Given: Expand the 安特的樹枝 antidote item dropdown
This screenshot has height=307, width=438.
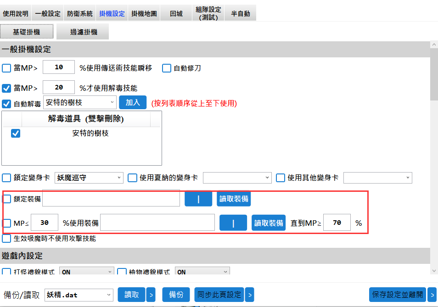Looking at the screenshot, I should pos(80,102).
